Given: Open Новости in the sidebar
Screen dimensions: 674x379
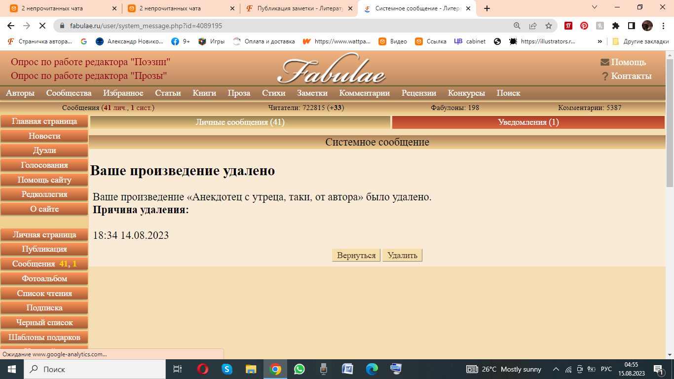Looking at the screenshot, I should [x=44, y=136].
